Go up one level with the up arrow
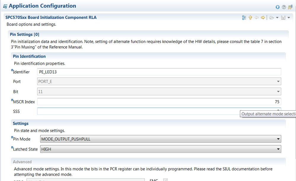 [x=250, y=18]
